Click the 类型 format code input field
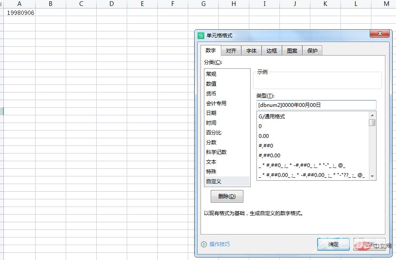396x260 pixels. click(x=316, y=105)
